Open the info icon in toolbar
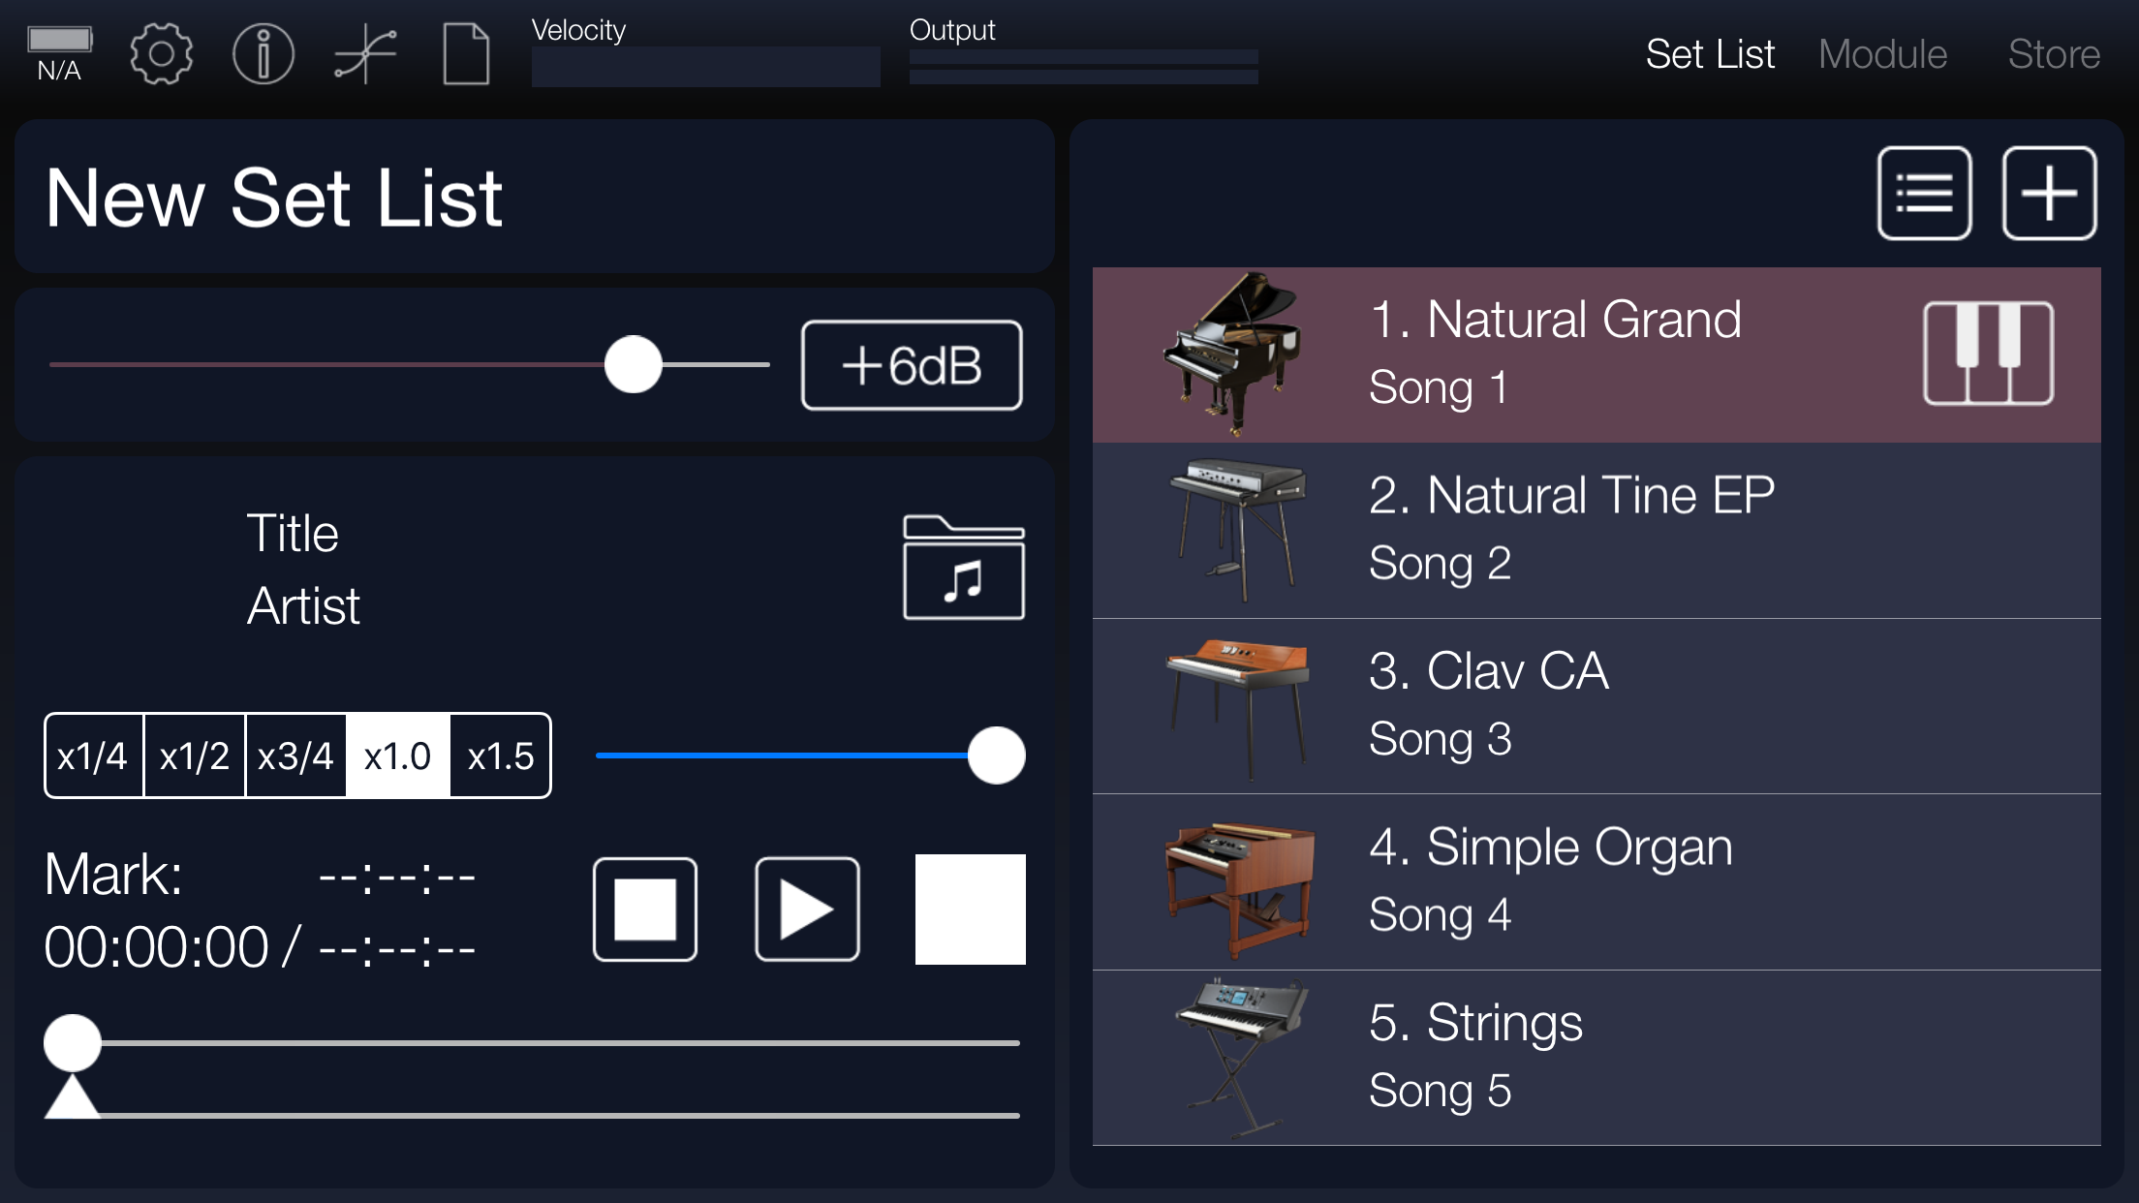This screenshot has width=2139, height=1203. point(263,54)
